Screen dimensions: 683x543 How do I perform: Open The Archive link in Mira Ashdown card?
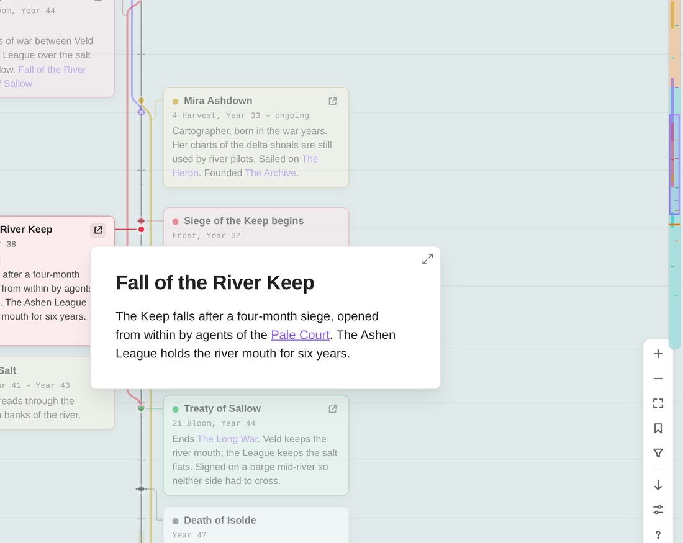pyautogui.click(x=271, y=173)
